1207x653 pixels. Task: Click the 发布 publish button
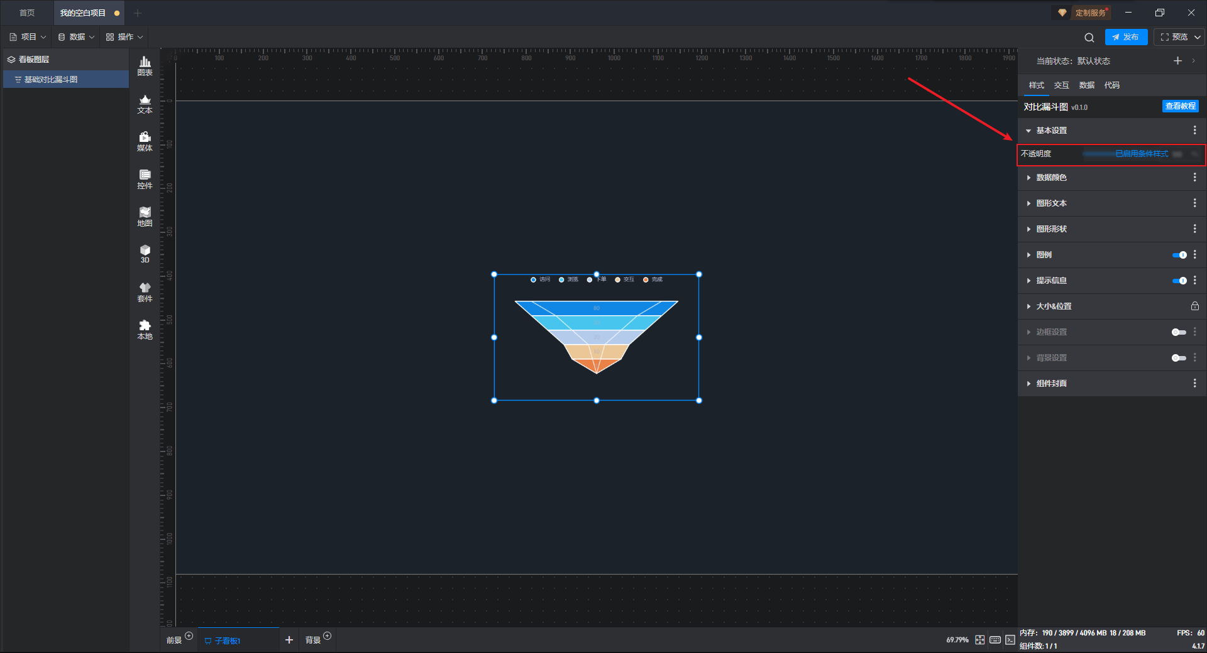click(x=1126, y=37)
